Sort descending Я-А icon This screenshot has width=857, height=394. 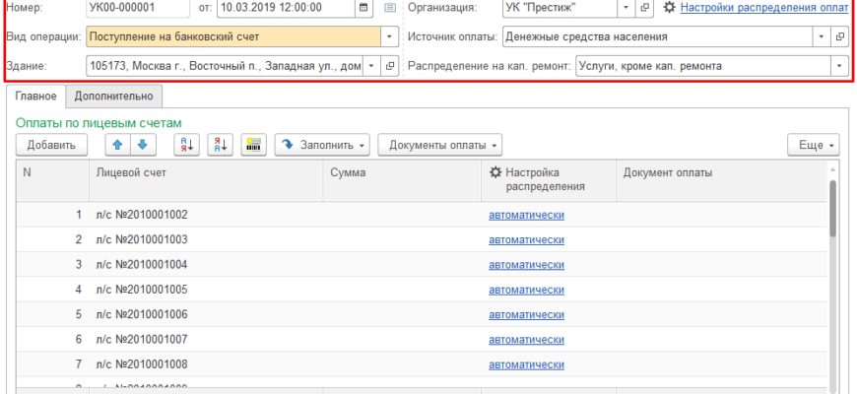click(x=221, y=145)
